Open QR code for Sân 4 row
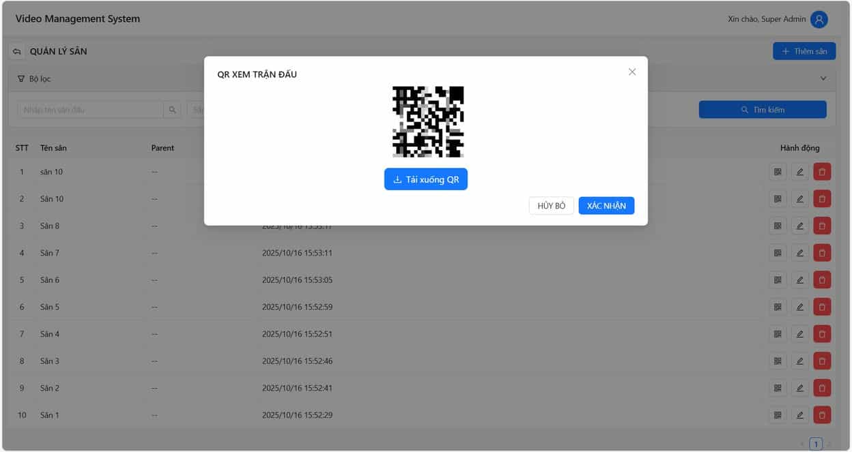852x452 pixels. tap(777, 334)
